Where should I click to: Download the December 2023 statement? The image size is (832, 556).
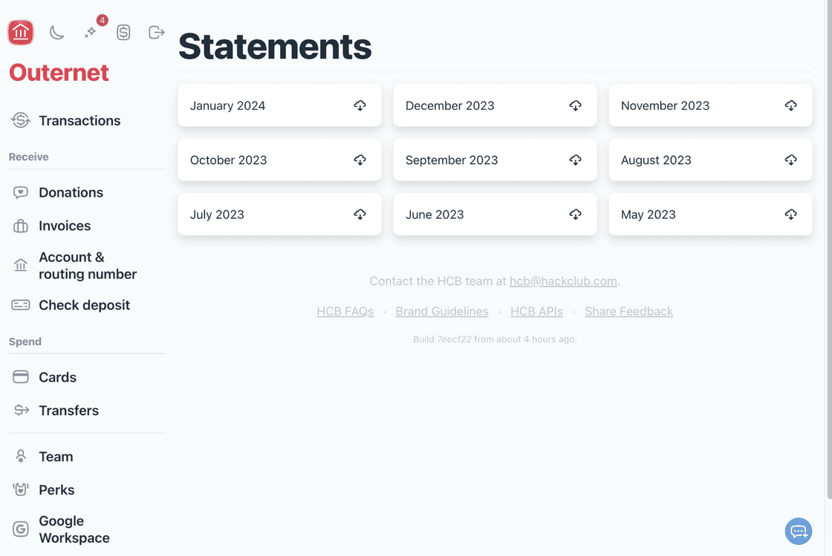575,105
